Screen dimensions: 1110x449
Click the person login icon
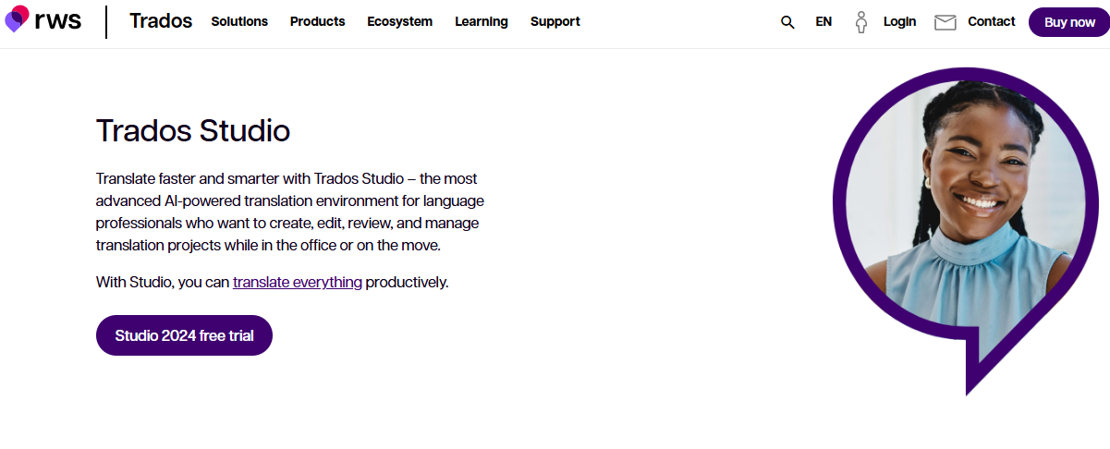861,22
